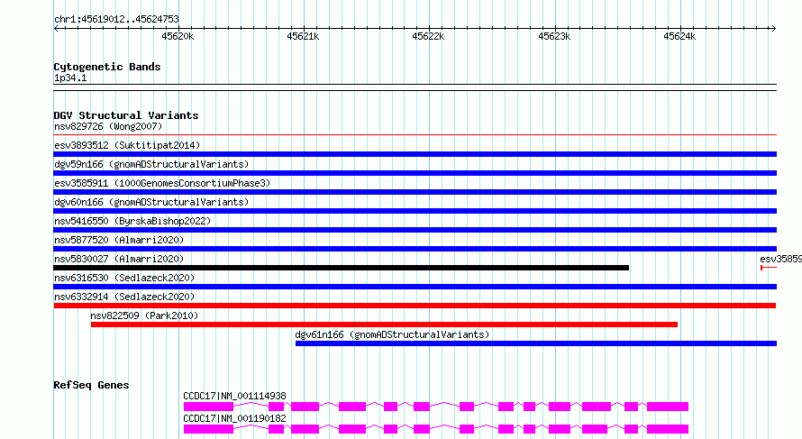Click the 45621k ruler tick label

[x=303, y=36]
